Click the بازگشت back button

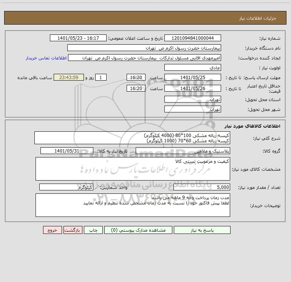coord(73,230)
